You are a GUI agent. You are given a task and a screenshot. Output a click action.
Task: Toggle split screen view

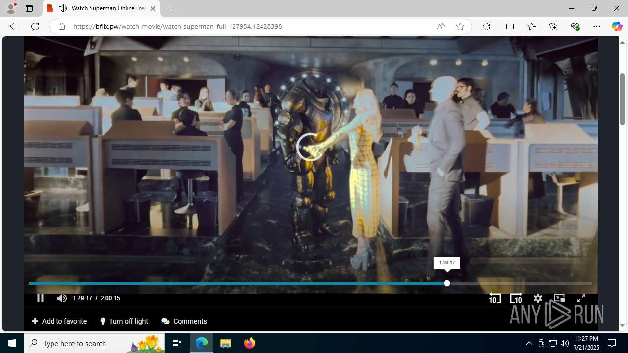coord(510,26)
